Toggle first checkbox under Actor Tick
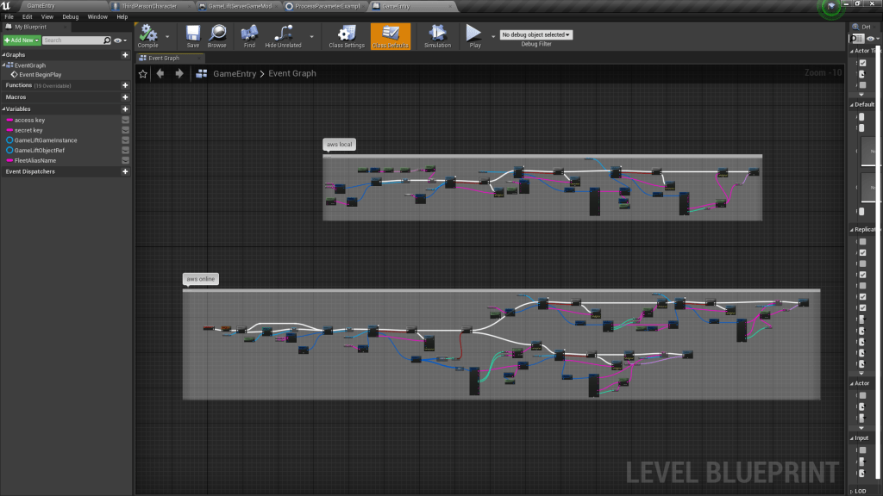Screen dimensions: 883x496 tap(862, 63)
